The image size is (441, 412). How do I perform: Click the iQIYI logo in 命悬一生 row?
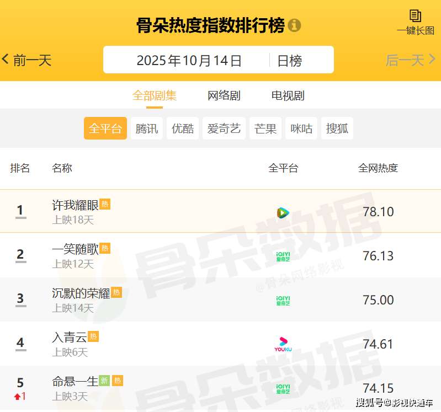click(x=283, y=388)
